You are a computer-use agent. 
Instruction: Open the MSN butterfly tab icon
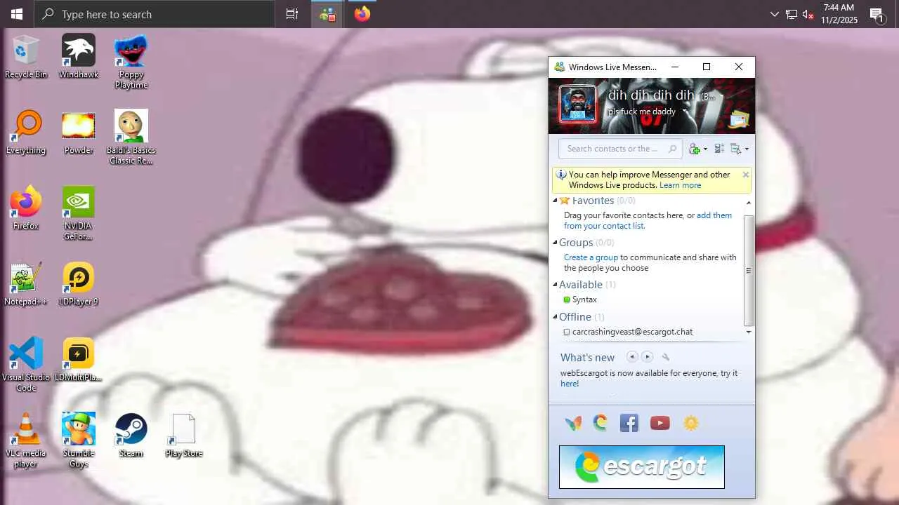(573, 423)
